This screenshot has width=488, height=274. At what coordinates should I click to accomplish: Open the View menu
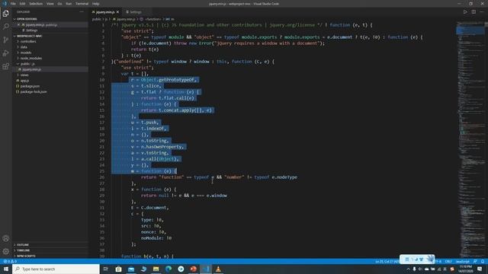50,4
